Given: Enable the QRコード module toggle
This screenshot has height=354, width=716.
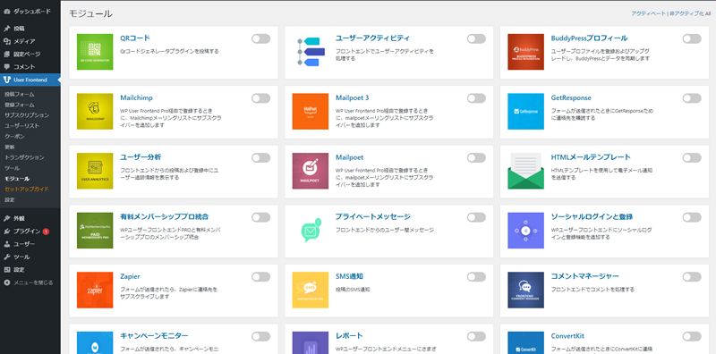Looking at the screenshot, I should 260,38.
